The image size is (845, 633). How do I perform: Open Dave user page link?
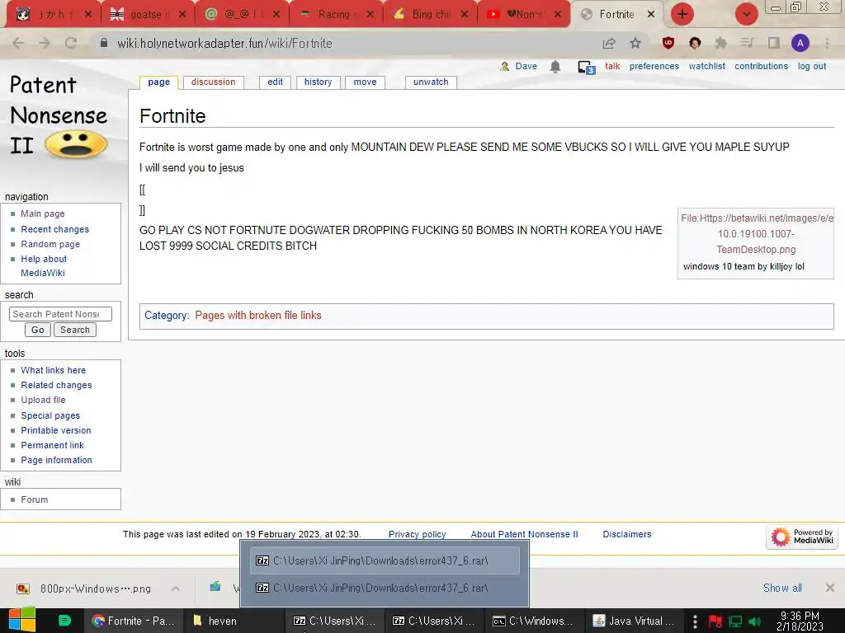click(526, 66)
